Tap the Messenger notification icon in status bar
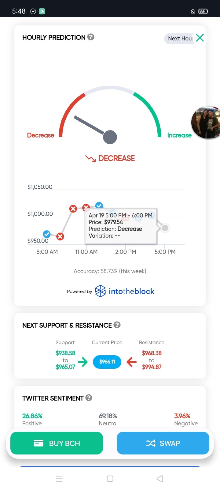 [33, 11]
